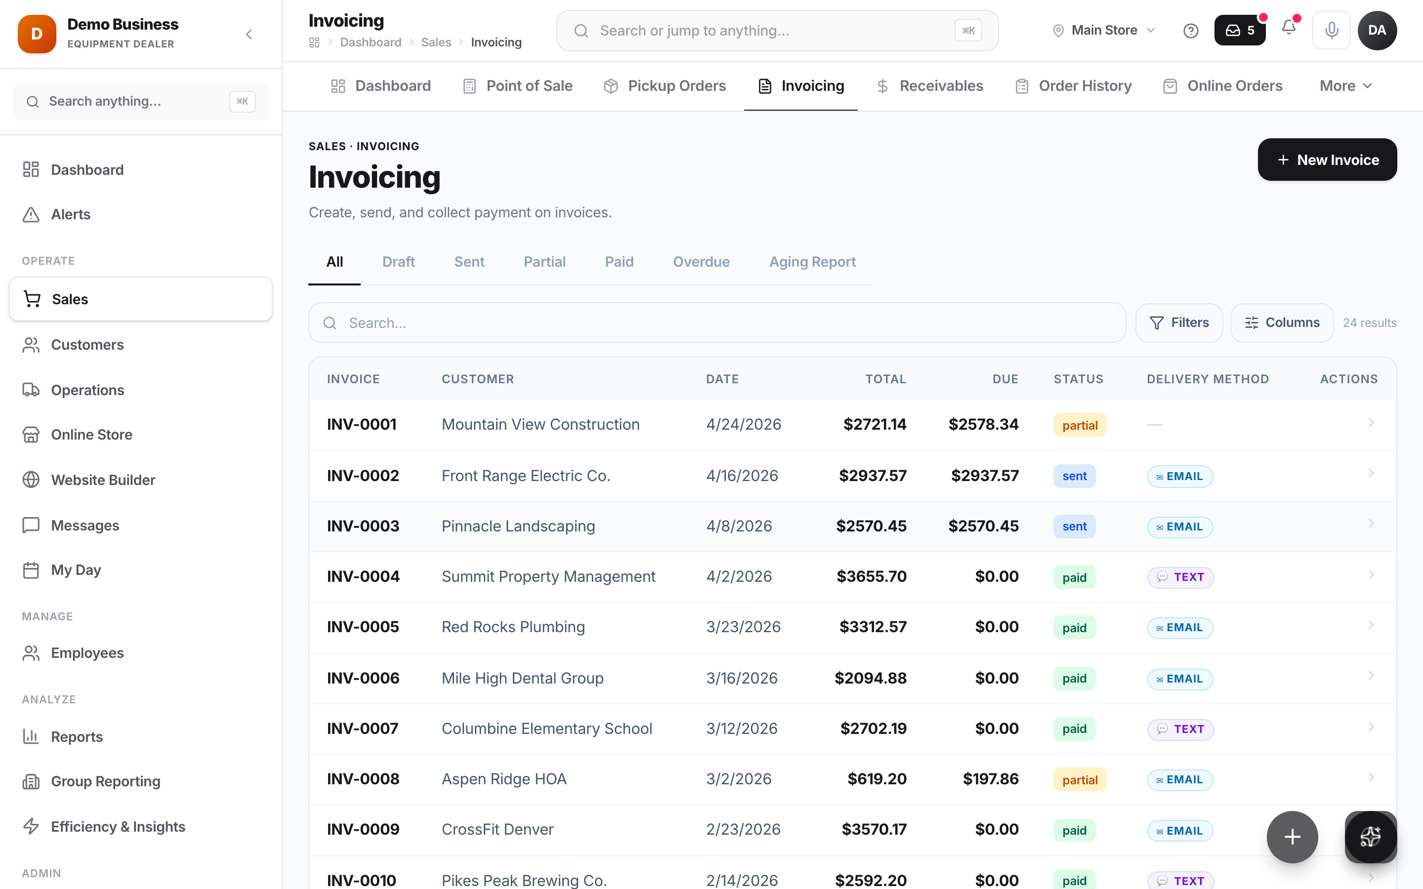Create a New Invoice
This screenshot has width=1423, height=889.
(1327, 160)
